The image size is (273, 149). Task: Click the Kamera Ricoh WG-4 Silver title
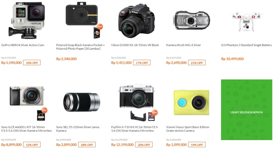184,45
